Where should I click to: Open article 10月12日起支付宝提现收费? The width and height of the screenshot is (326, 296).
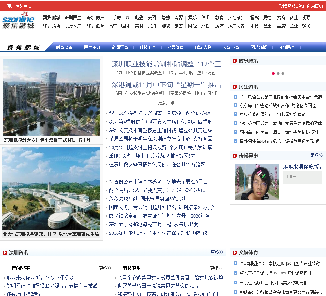[x=161, y=147]
